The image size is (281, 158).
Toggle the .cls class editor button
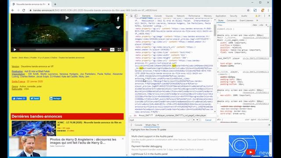[261, 25]
